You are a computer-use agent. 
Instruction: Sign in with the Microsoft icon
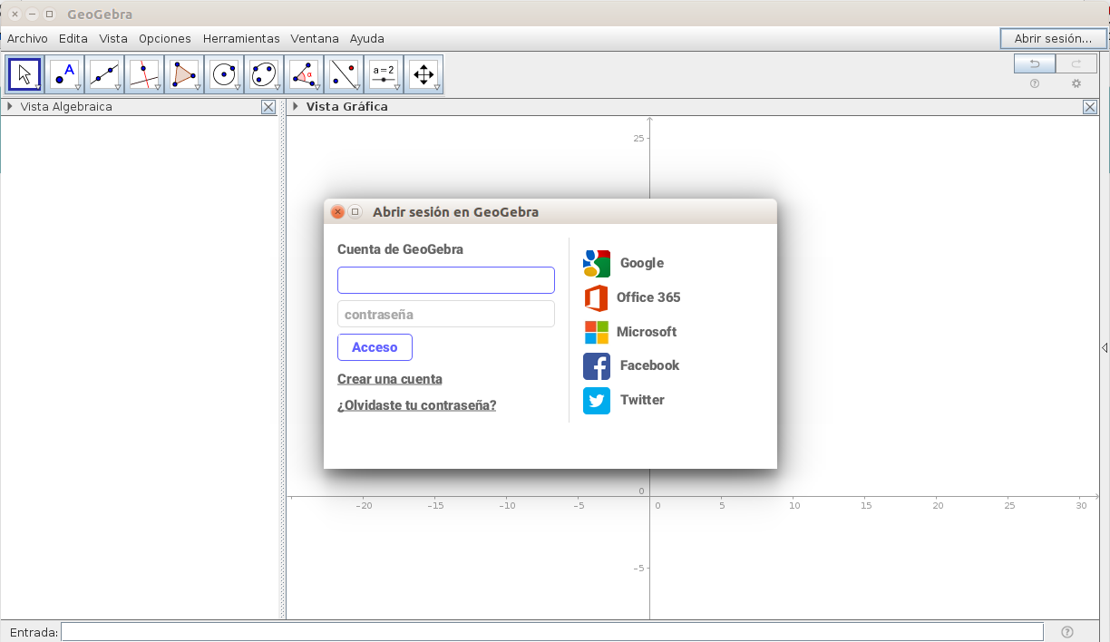pyautogui.click(x=596, y=332)
